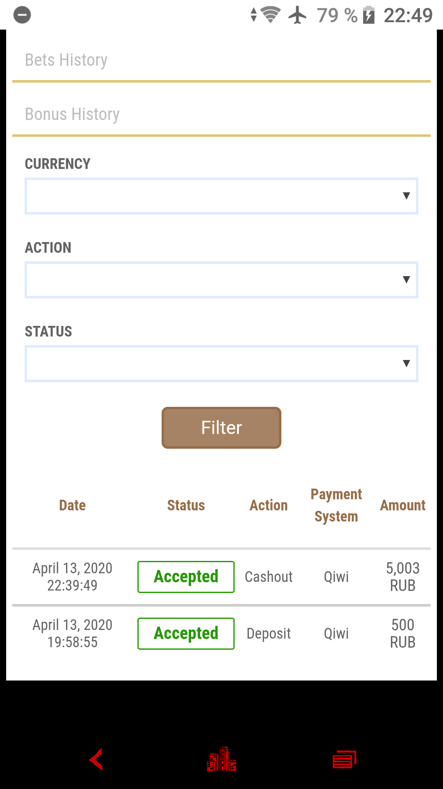The height and width of the screenshot is (789, 443).
Task: Switch to Bonus History tab
Action: coord(72,114)
